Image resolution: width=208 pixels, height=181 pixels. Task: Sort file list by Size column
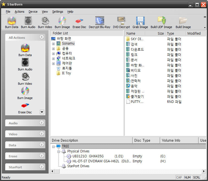point(155,34)
